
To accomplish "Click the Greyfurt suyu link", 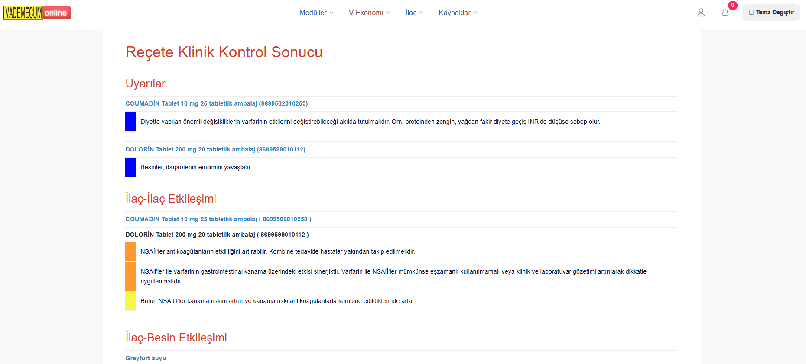I will pyautogui.click(x=146, y=358).
